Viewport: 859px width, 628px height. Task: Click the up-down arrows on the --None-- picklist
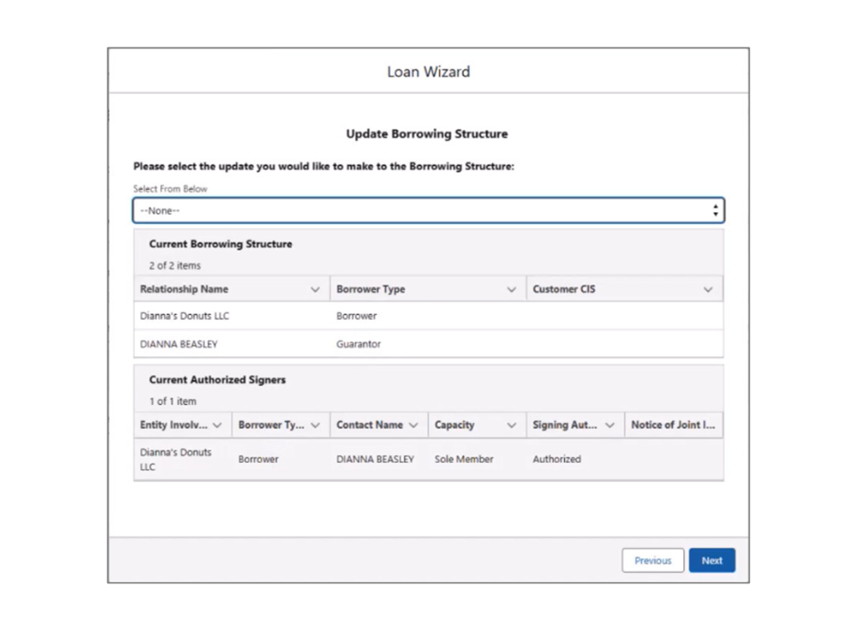[x=715, y=211]
